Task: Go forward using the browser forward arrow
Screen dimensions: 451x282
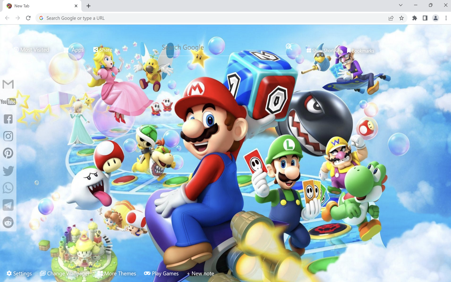Action: click(x=18, y=18)
